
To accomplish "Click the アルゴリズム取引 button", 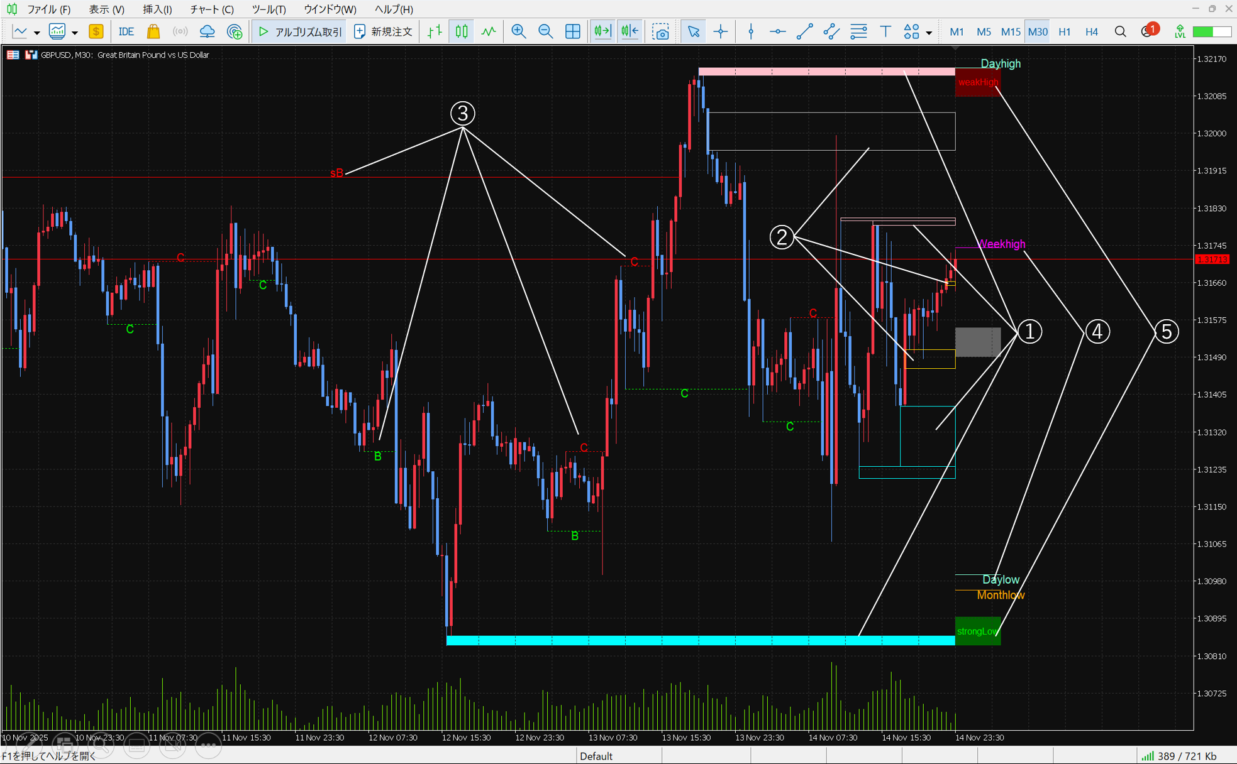I will (300, 31).
